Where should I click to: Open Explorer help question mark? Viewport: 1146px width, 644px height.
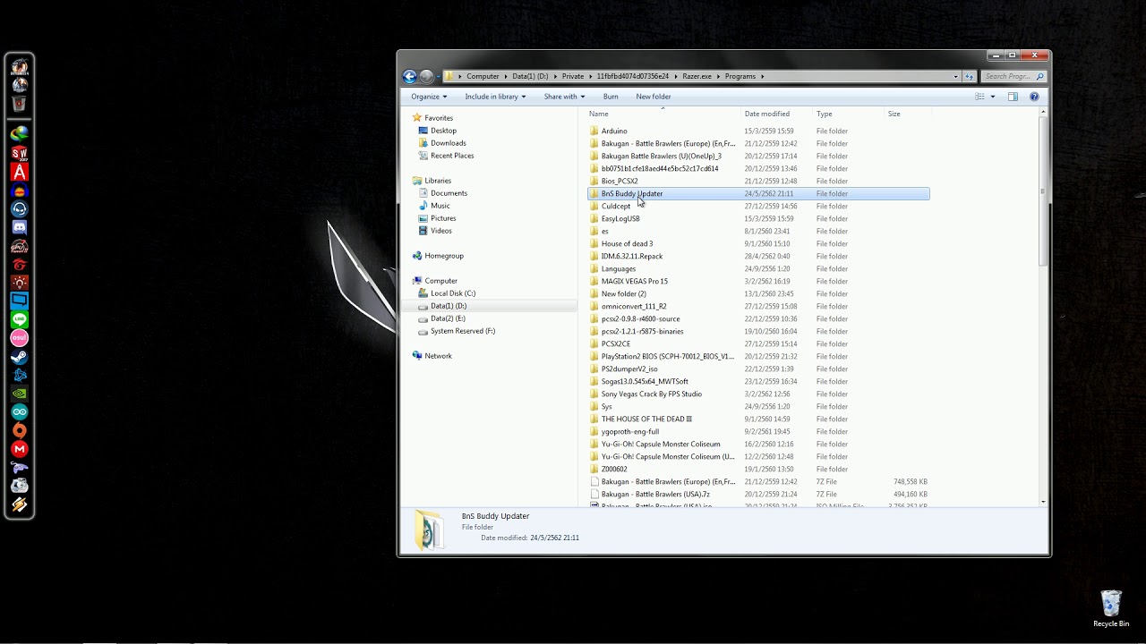[1034, 97]
